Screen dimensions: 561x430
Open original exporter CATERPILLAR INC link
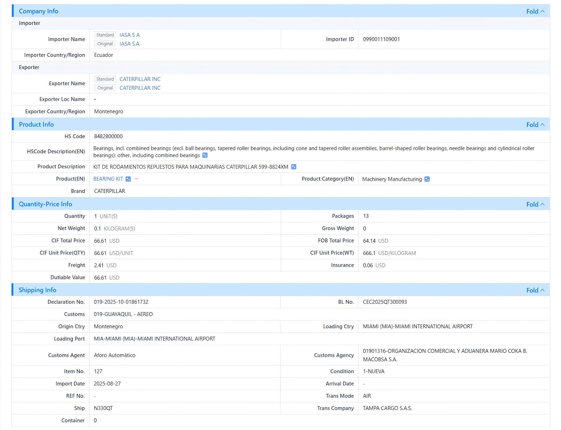(x=140, y=88)
